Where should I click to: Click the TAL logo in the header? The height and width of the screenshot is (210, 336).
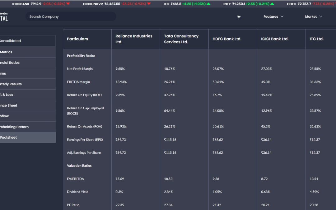pos(4,17)
